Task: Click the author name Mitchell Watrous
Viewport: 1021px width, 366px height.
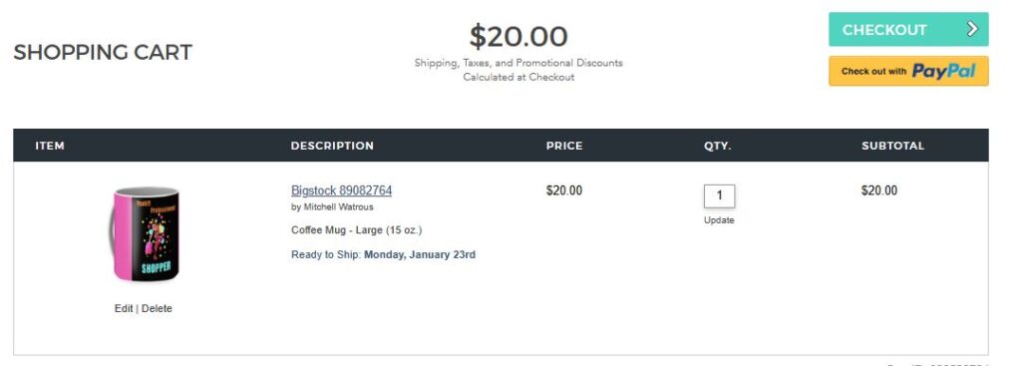Action: click(x=339, y=207)
